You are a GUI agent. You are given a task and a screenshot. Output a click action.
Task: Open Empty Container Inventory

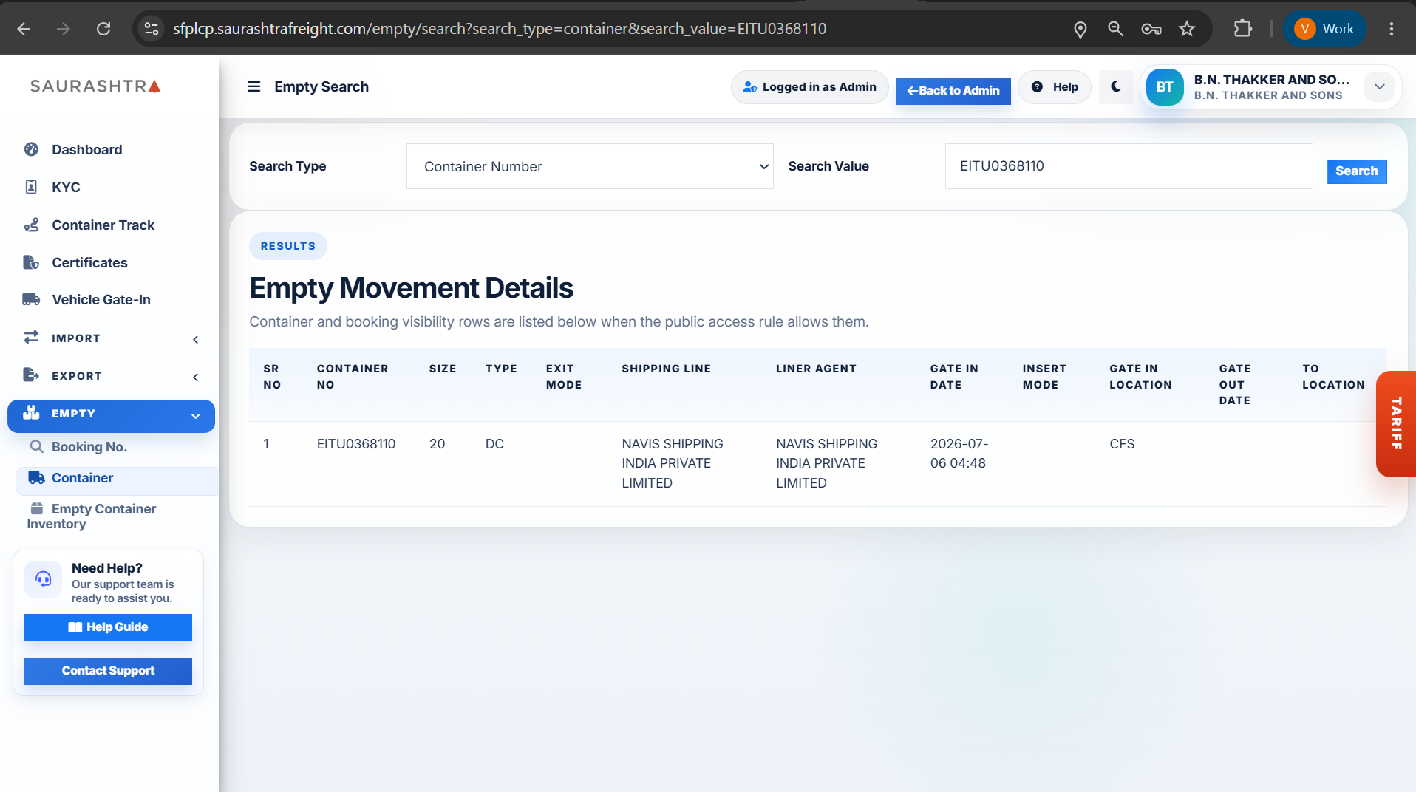[92, 516]
